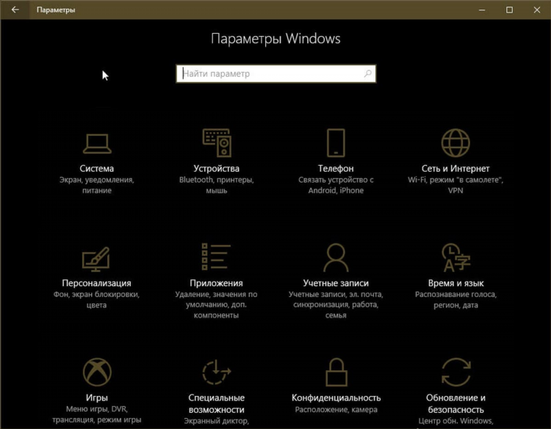Click the Специальные возможности label
This screenshot has width=551, height=429.
coord(217,404)
